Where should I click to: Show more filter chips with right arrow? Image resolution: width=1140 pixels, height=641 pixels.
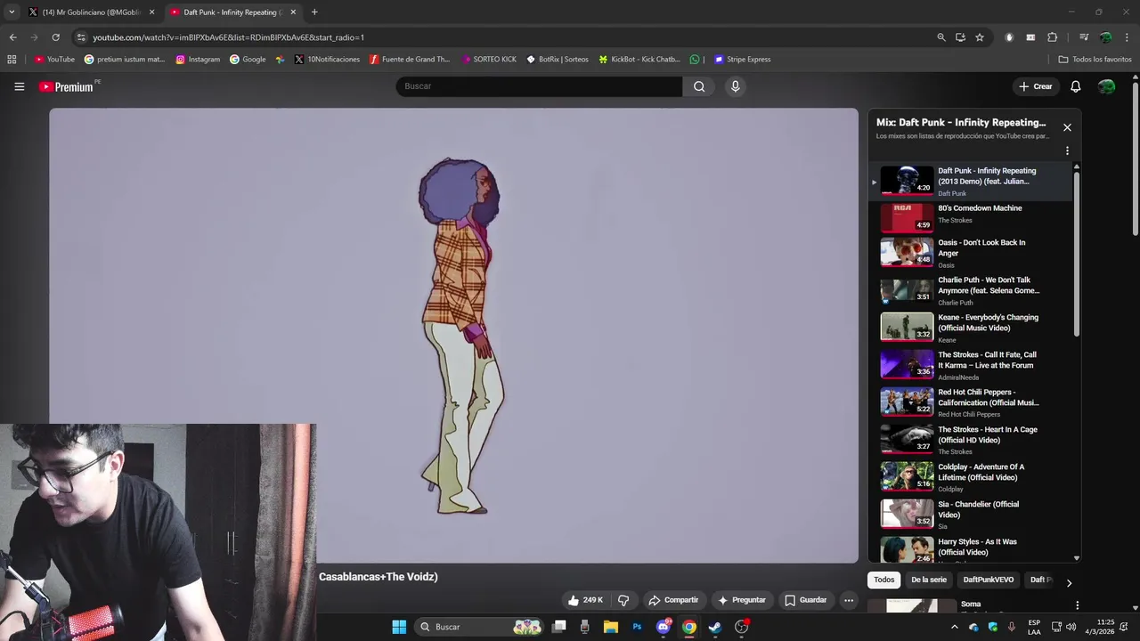tap(1069, 583)
